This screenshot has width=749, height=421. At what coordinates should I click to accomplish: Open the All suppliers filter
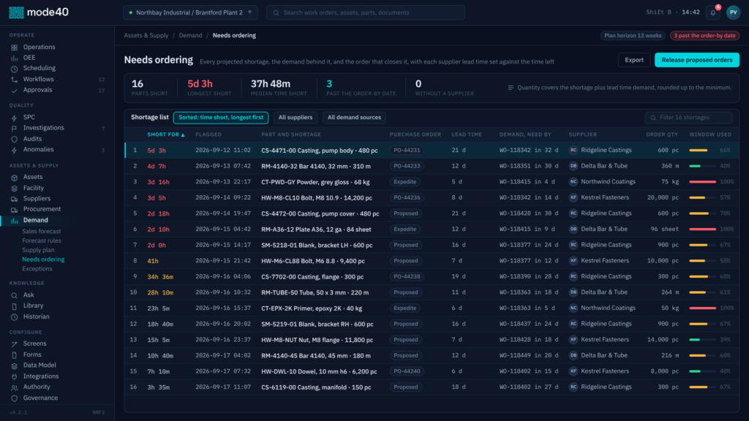296,118
